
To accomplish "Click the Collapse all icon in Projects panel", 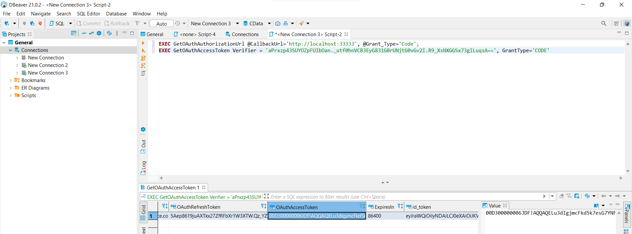I will (84, 33).
